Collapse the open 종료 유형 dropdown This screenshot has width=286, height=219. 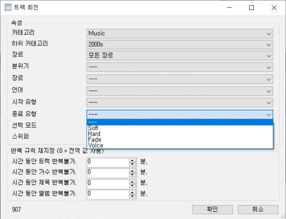coord(180,114)
